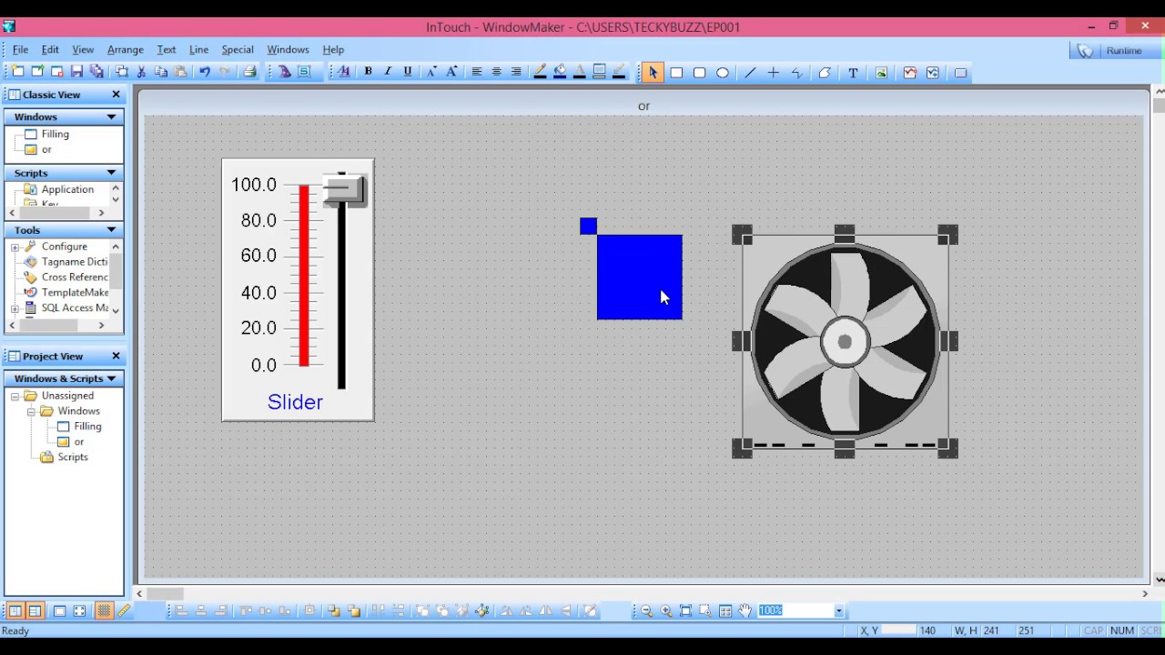
Task: Collapse the Windows folder in Project View
Action: point(31,412)
